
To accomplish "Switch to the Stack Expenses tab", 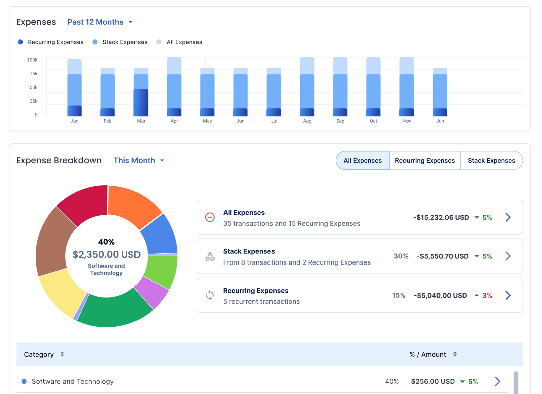I will [x=491, y=160].
